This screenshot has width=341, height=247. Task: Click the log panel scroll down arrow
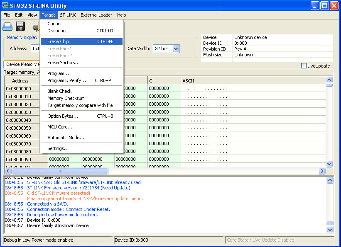(x=330, y=230)
